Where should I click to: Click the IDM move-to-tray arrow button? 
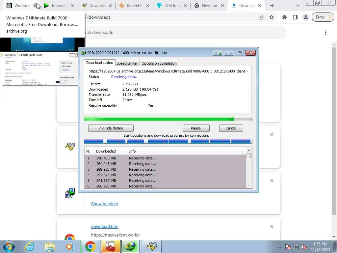218,53
